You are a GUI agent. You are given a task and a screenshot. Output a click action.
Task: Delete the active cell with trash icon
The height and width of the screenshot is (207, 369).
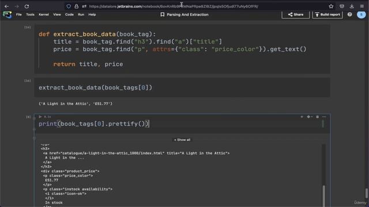317,117
